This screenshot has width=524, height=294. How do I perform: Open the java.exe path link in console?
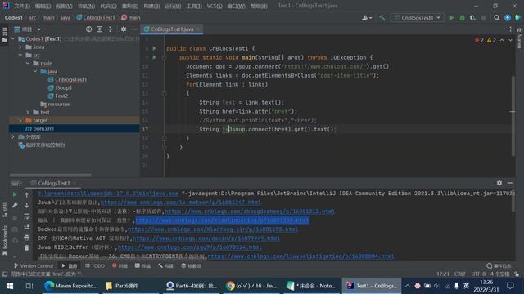point(107,194)
